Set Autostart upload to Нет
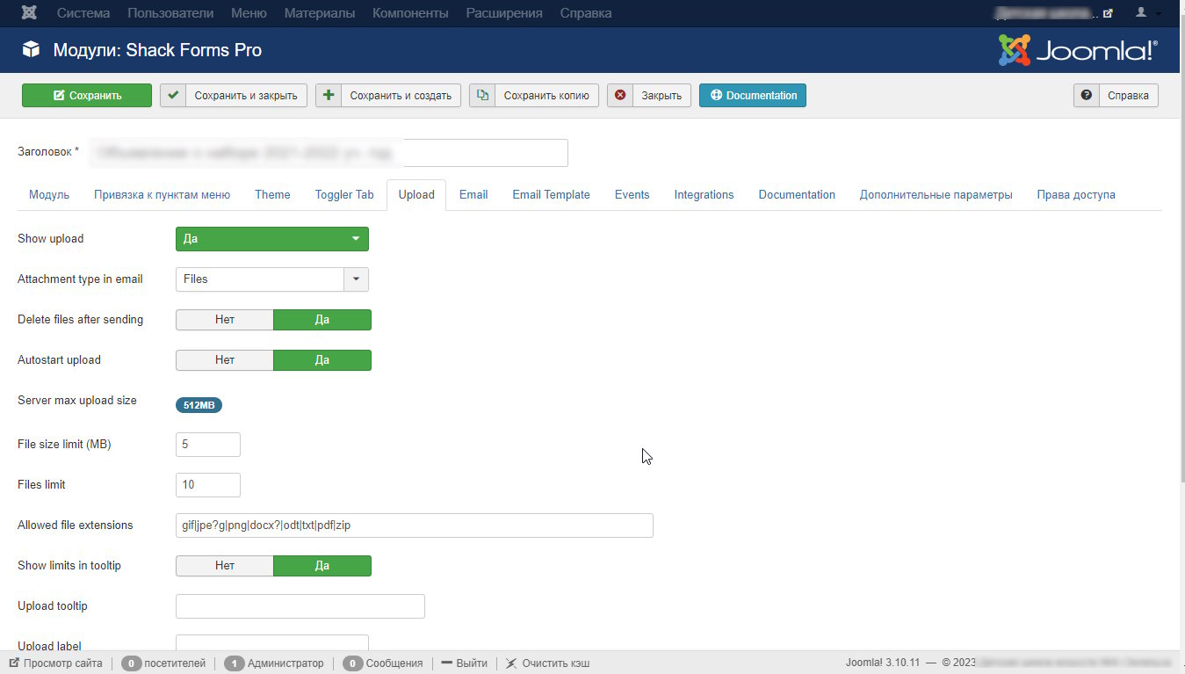 point(225,360)
